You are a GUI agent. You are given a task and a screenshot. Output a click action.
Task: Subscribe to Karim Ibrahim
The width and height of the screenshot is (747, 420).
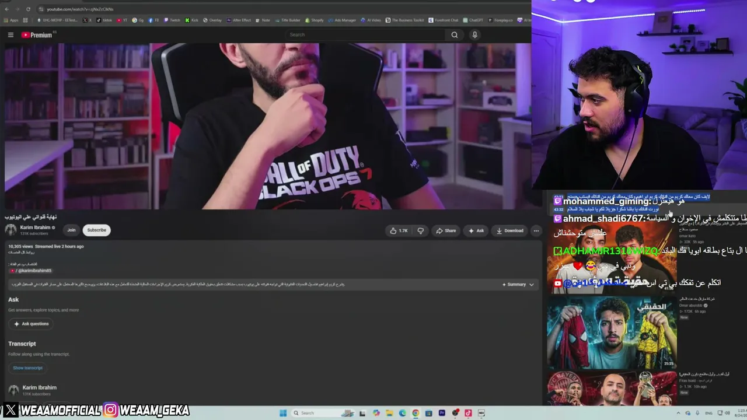(x=96, y=230)
